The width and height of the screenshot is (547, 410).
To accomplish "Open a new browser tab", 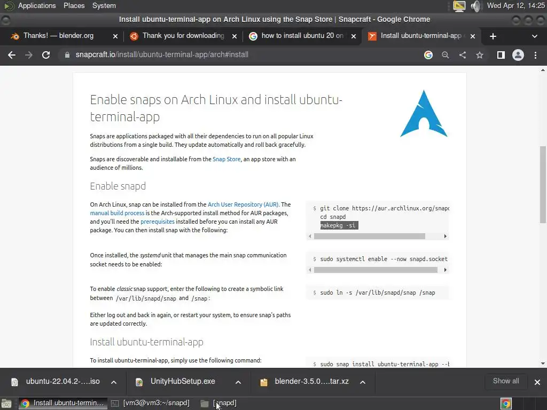I will pyautogui.click(x=493, y=36).
